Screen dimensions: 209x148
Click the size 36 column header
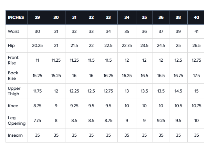click(161, 17)
